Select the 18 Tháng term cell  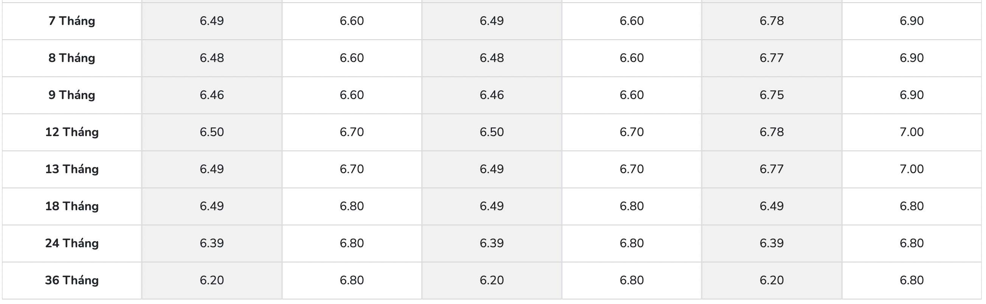pos(71,206)
